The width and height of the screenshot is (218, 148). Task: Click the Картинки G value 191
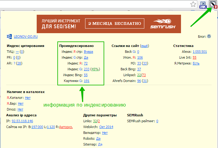87,81
